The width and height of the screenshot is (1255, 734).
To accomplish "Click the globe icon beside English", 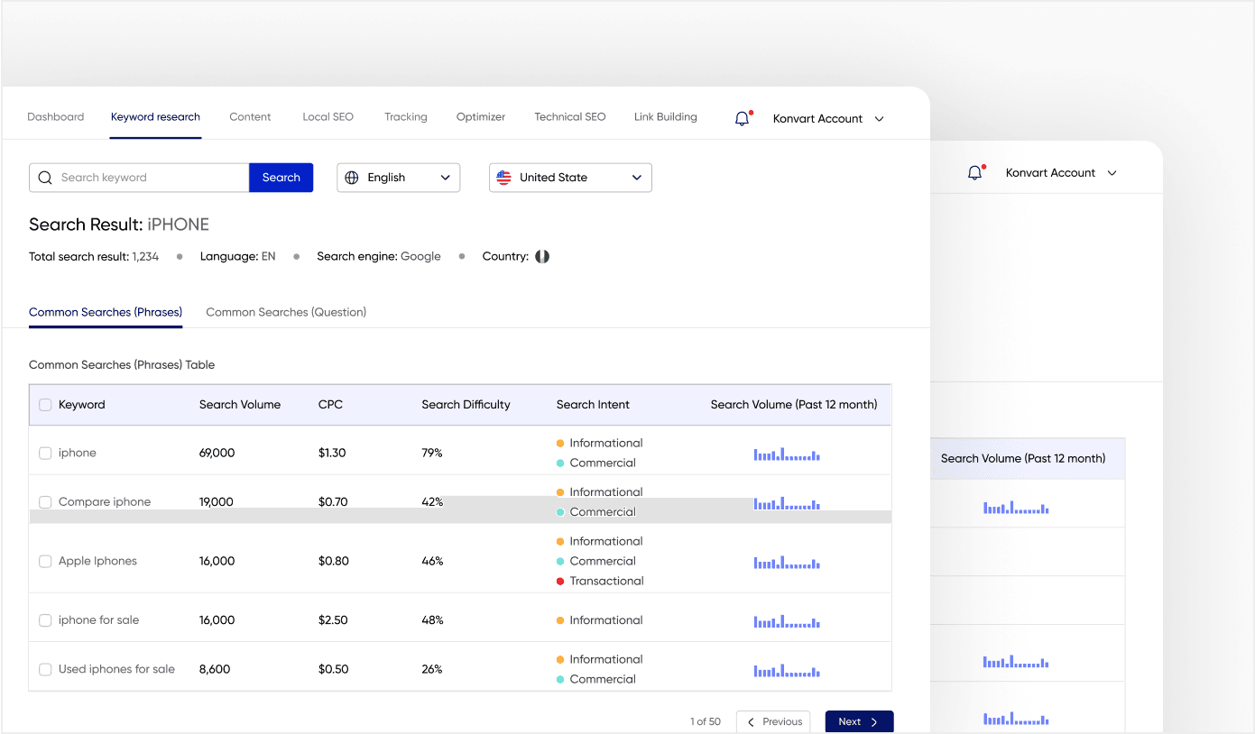I will point(351,177).
